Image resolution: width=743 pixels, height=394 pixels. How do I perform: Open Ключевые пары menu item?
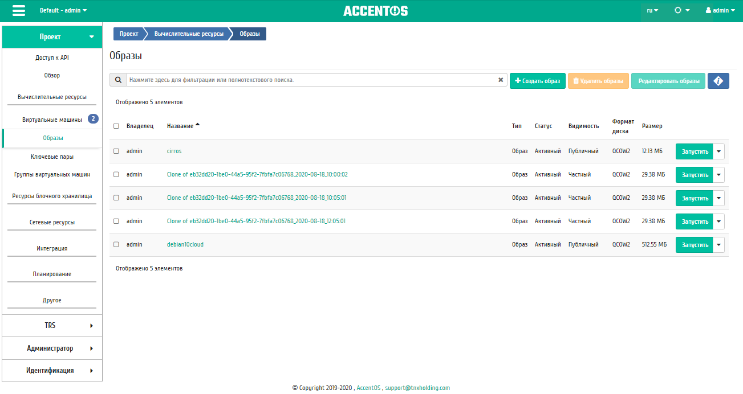(x=52, y=157)
